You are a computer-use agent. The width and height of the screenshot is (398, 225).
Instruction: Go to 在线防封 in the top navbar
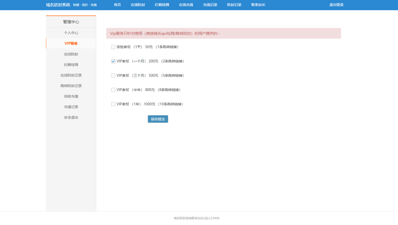pyautogui.click(x=138, y=5)
